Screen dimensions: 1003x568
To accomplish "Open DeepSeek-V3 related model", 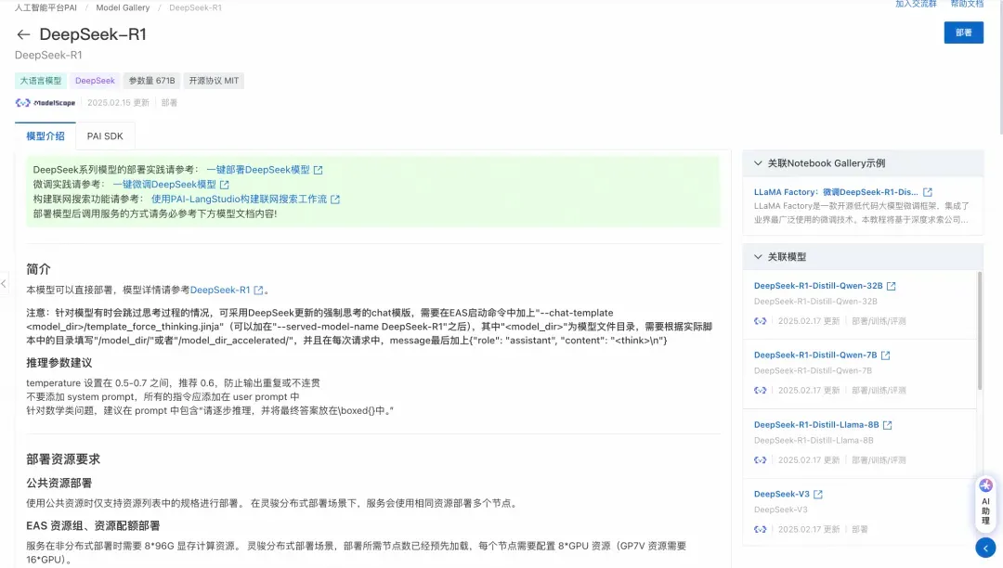I will pyautogui.click(x=781, y=494).
